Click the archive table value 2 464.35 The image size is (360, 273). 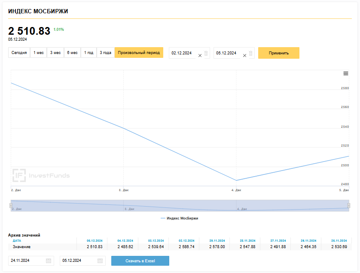point(308,247)
